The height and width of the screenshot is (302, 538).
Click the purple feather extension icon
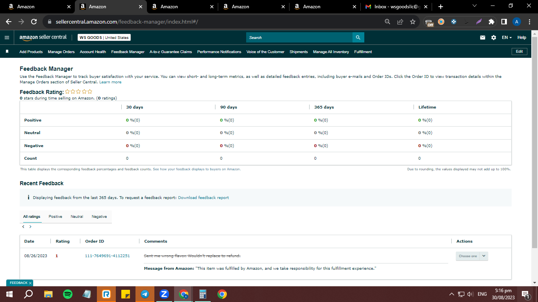click(x=479, y=22)
